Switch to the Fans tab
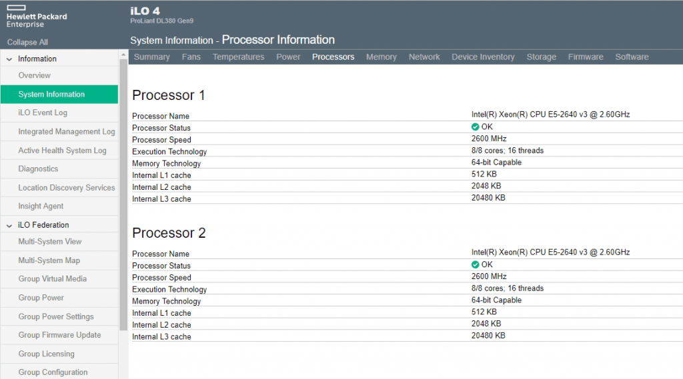This screenshot has height=379, width=683. coord(191,57)
